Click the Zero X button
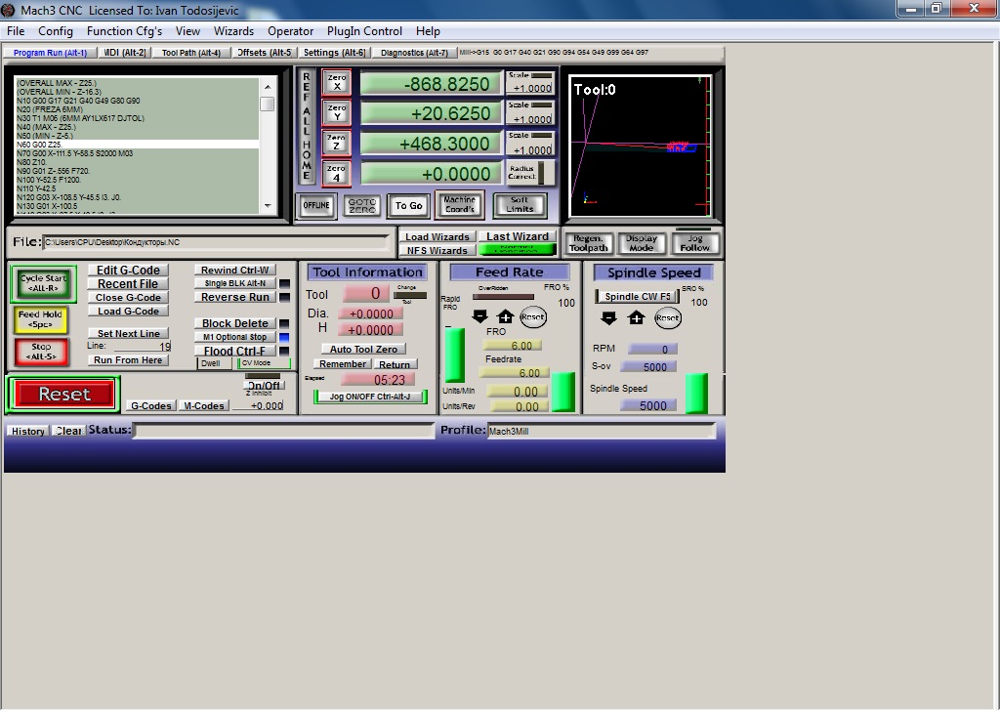Screen dimensions: 1000x711 tap(337, 82)
